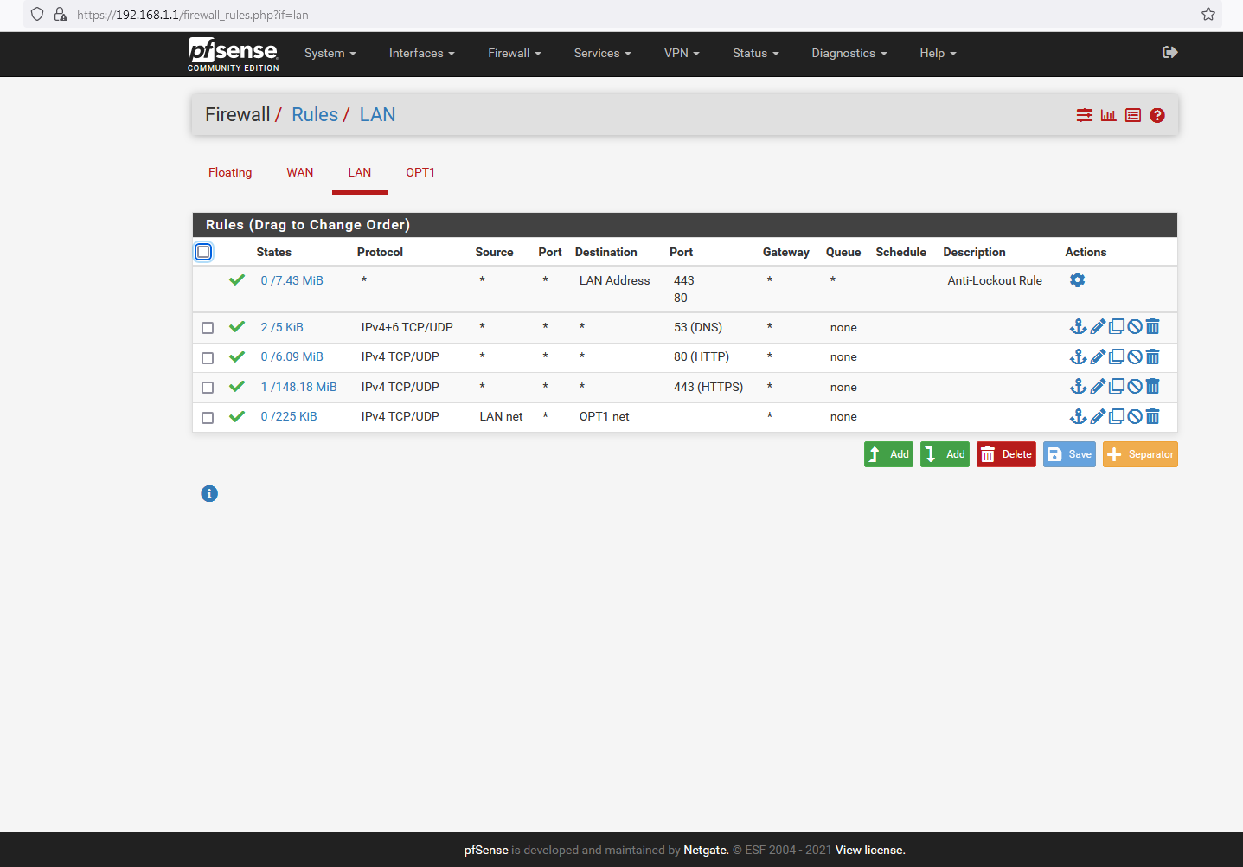Disable the OPT1 net rule

pyautogui.click(x=1135, y=416)
